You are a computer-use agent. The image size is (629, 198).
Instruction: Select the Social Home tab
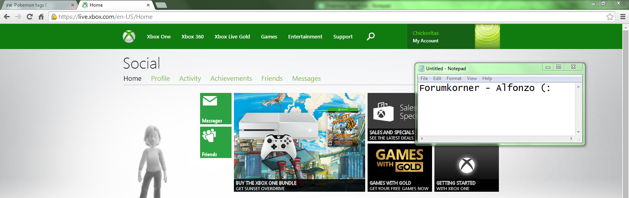pyautogui.click(x=132, y=78)
